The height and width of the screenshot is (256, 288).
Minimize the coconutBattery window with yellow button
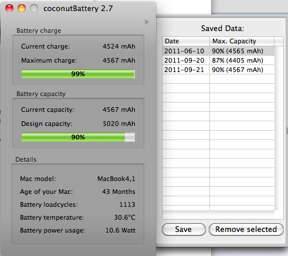[22, 8]
